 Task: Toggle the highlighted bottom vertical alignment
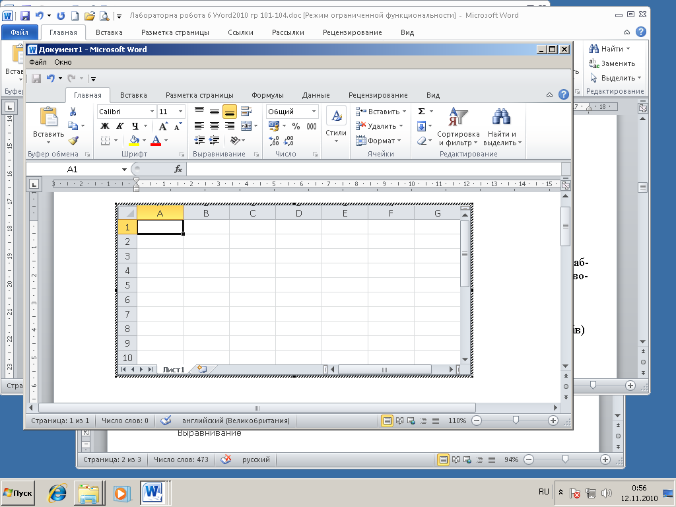[229, 112]
